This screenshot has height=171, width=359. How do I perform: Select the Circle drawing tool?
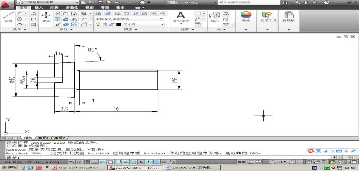pos(20,19)
